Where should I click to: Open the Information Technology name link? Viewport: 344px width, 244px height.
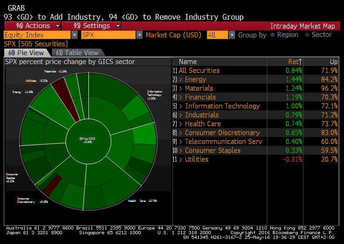coord(222,106)
